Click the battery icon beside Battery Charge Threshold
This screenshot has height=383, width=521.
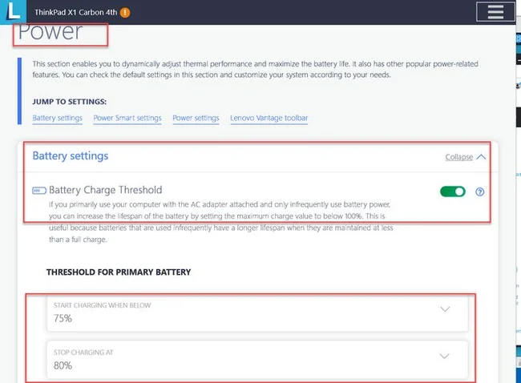[39, 191]
